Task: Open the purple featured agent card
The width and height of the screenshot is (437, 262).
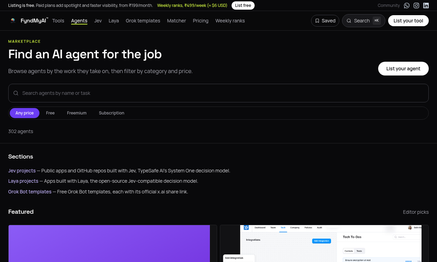Action: [113, 243]
